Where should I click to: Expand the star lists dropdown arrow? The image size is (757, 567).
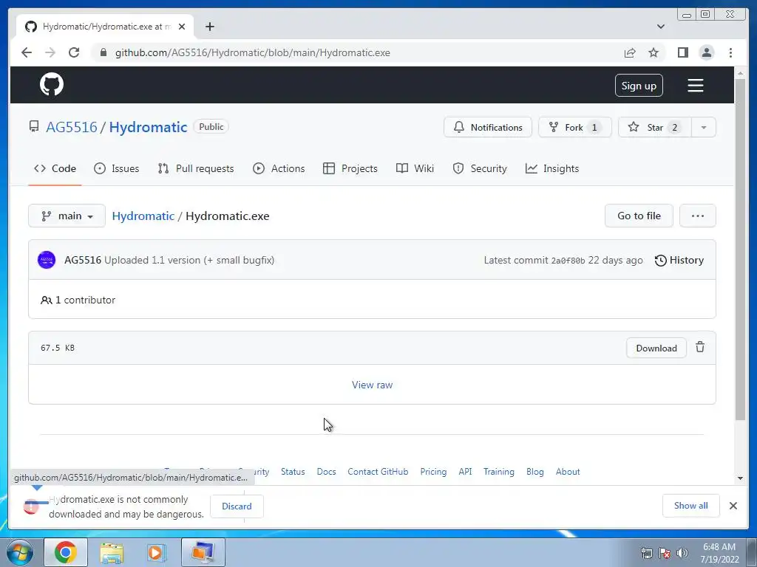(x=704, y=127)
